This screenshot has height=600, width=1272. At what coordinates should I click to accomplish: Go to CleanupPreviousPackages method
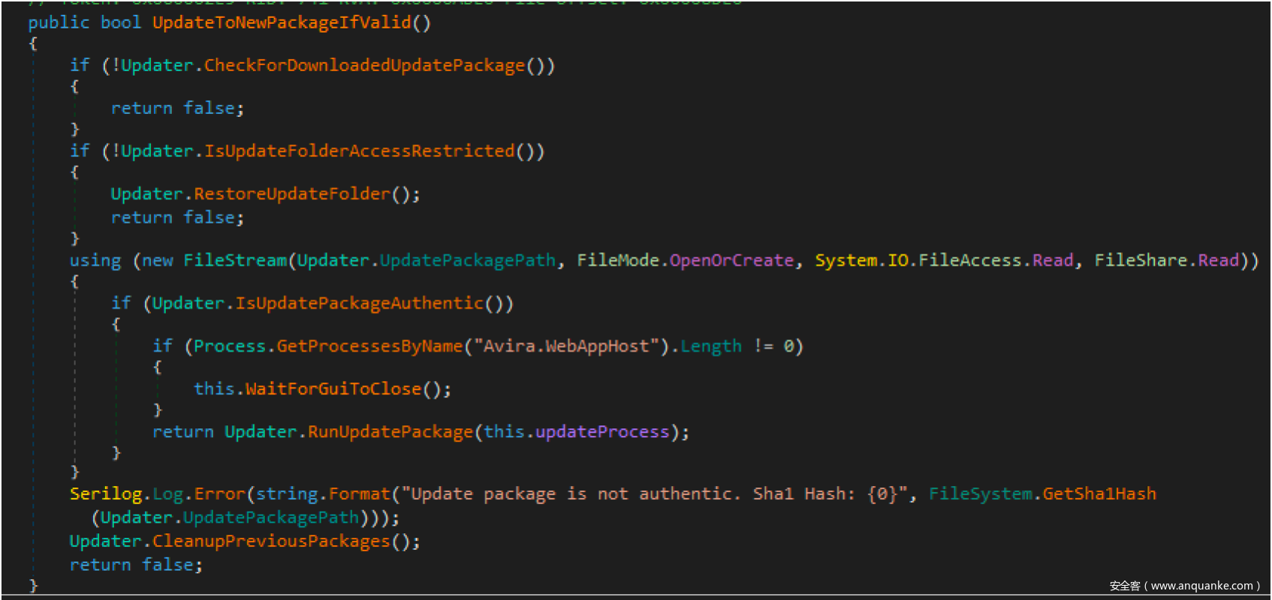pyautogui.click(x=271, y=541)
